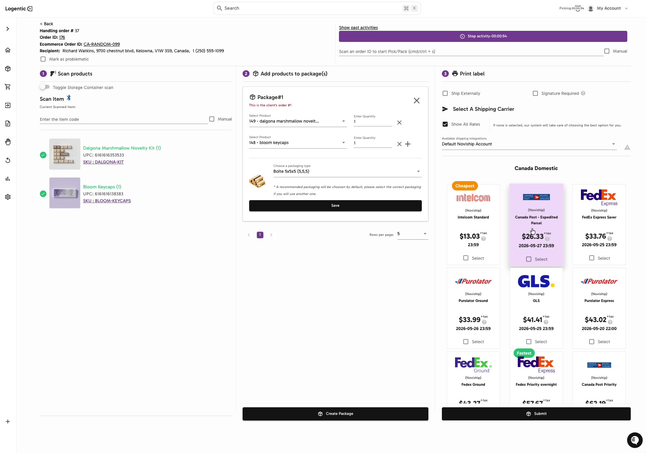This screenshot has width=646, height=453.
Task: Check Mark as problematic
Action: click(43, 59)
